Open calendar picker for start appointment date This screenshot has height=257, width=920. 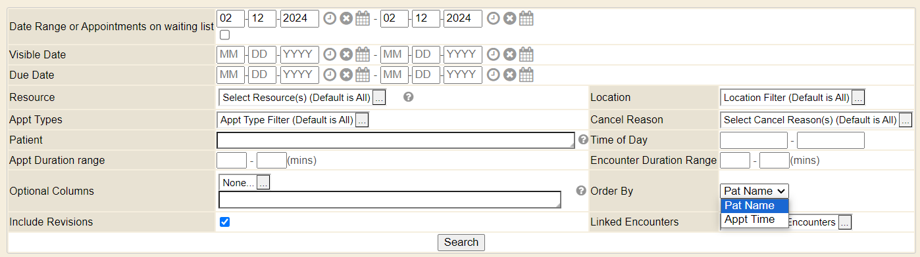363,18
